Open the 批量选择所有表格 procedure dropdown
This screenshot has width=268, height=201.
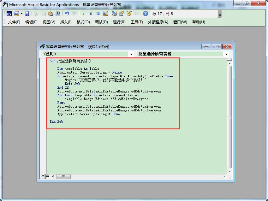pos(227,54)
